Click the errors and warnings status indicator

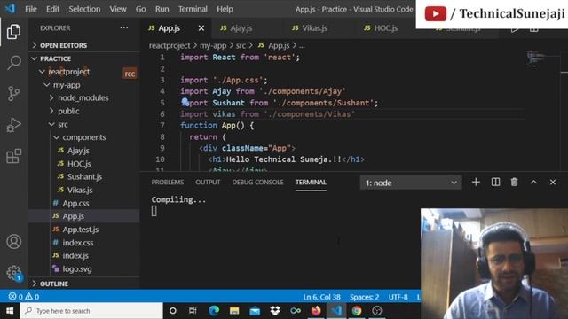(x=24, y=297)
